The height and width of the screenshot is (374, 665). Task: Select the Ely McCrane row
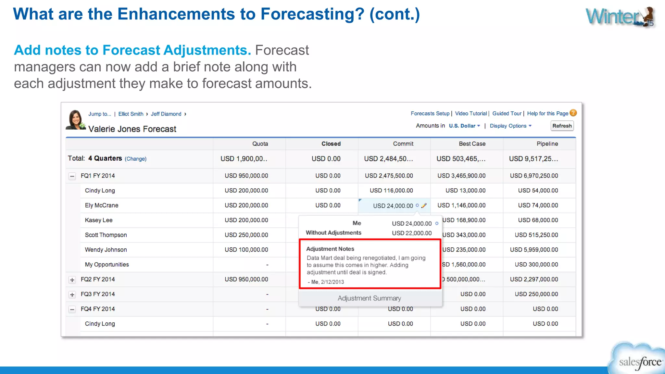pos(328,206)
